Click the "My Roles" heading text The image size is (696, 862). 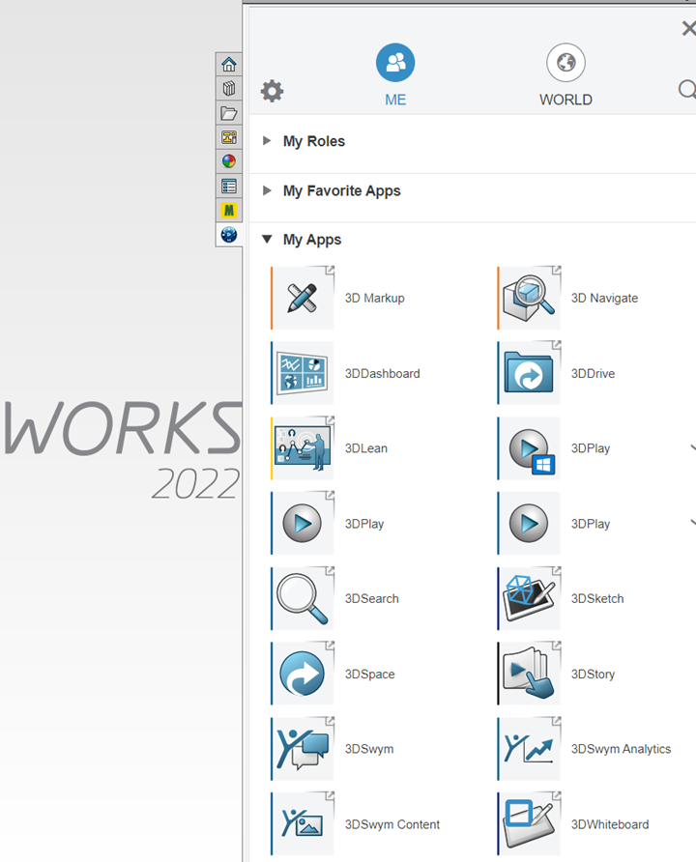pos(314,141)
